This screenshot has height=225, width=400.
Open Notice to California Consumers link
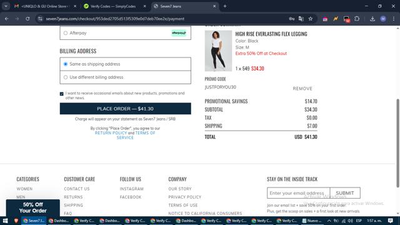(x=205, y=213)
